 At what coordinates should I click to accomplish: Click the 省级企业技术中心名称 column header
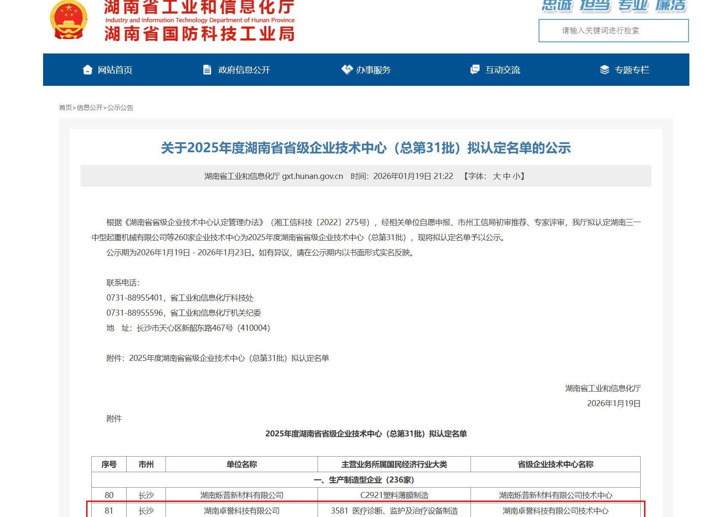pos(555,464)
